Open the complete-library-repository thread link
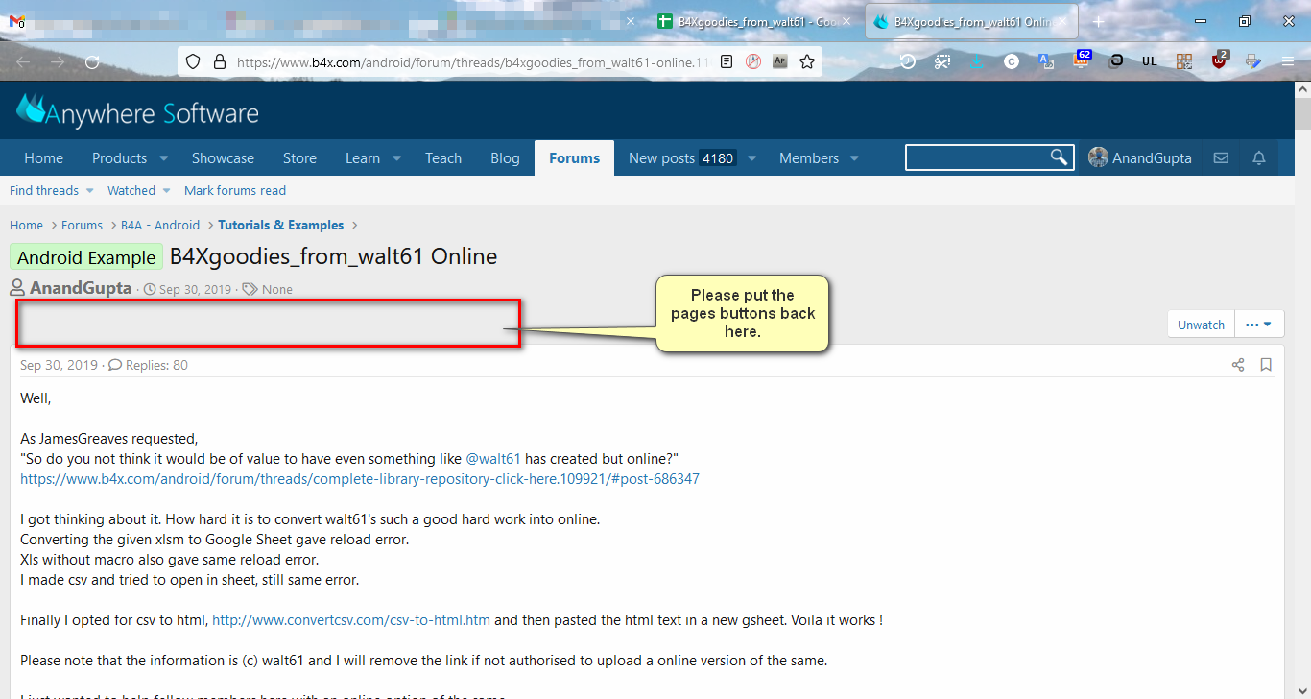Screen dimensions: 1311x699 [x=360, y=478]
